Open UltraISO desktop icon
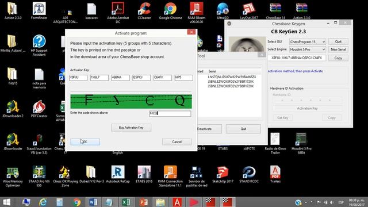Image resolution: width=368 pixels, height=207 pixels. click(223, 11)
